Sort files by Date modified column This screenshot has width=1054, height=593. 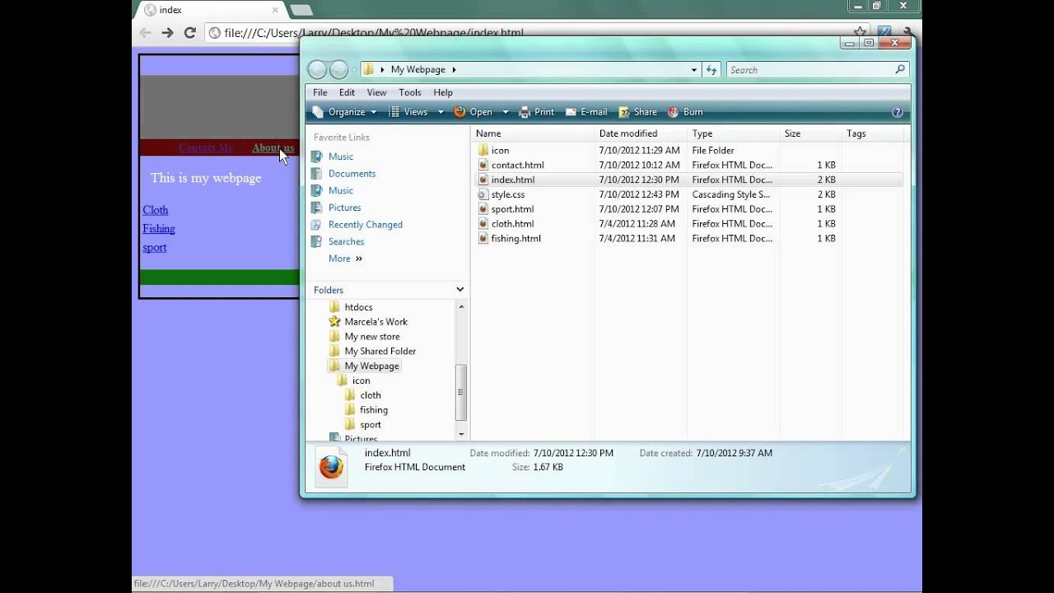tap(641, 133)
